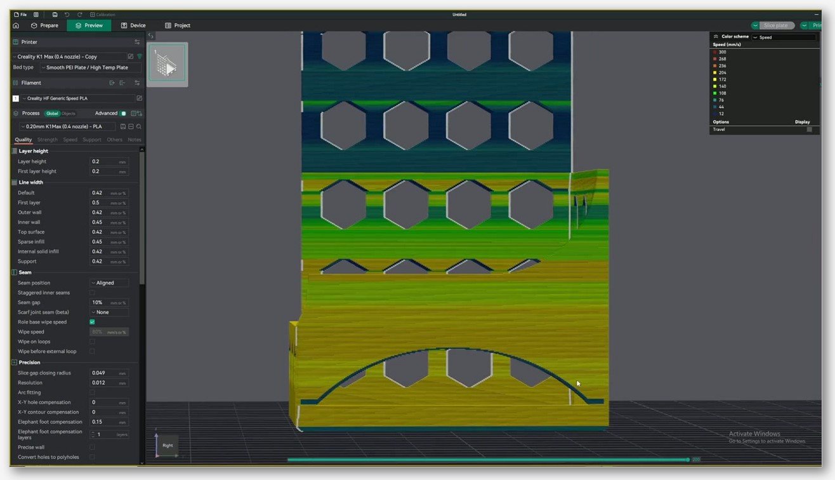The width and height of the screenshot is (835, 480).
Task: Click the Layer height input field
Action: point(109,162)
